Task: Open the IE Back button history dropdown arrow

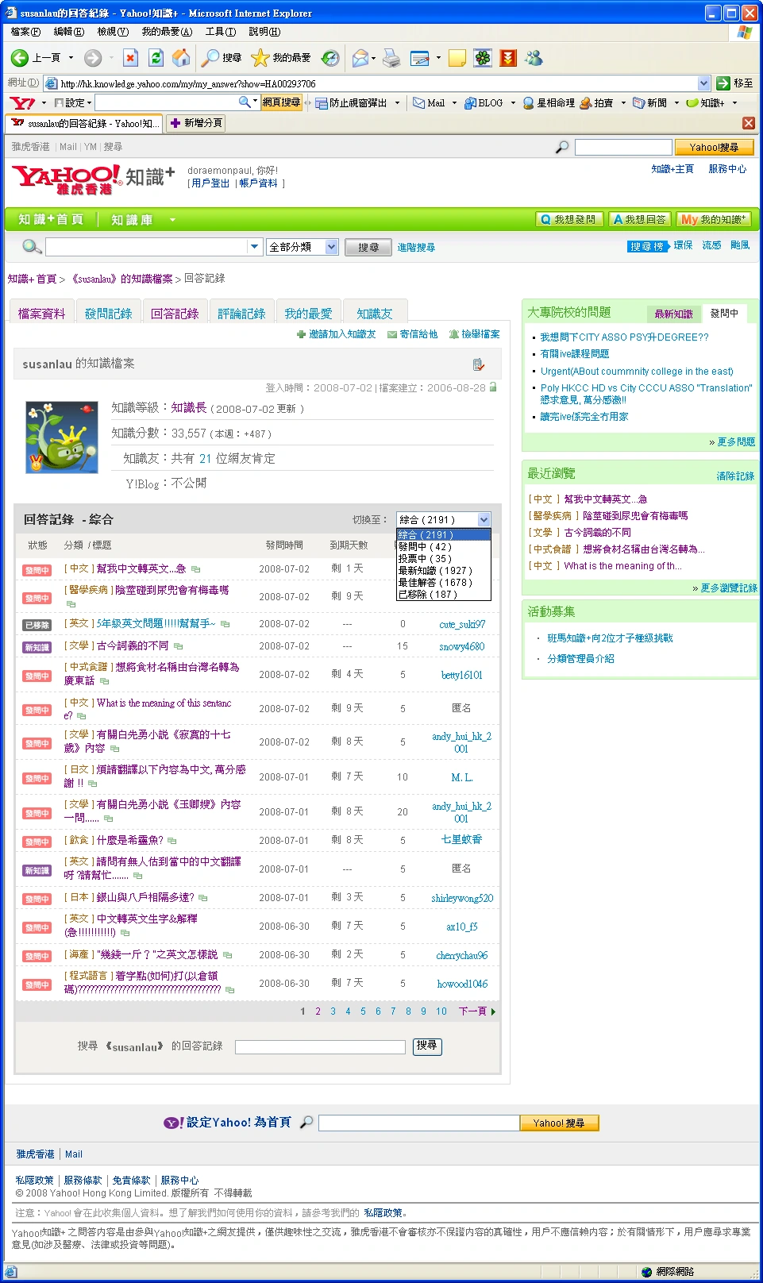Action: pyautogui.click(x=71, y=58)
